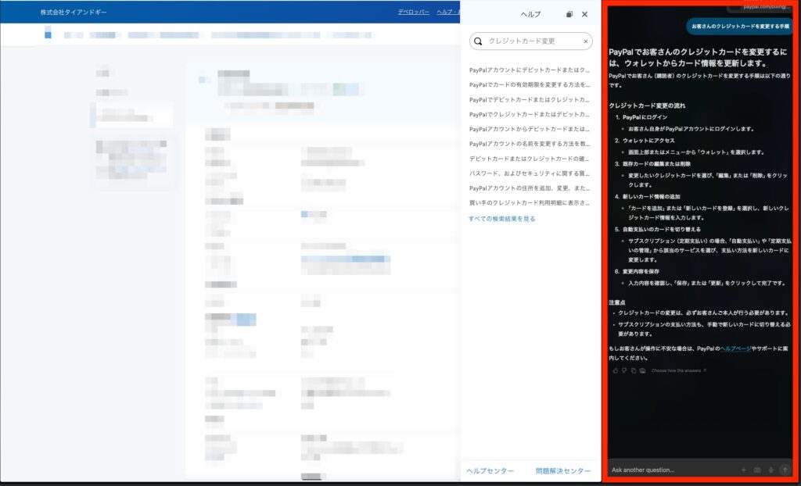Open result 'デビットカードまたはクレジットカードの確…'
The width and height of the screenshot is (801, 486).
coord(530,159)
